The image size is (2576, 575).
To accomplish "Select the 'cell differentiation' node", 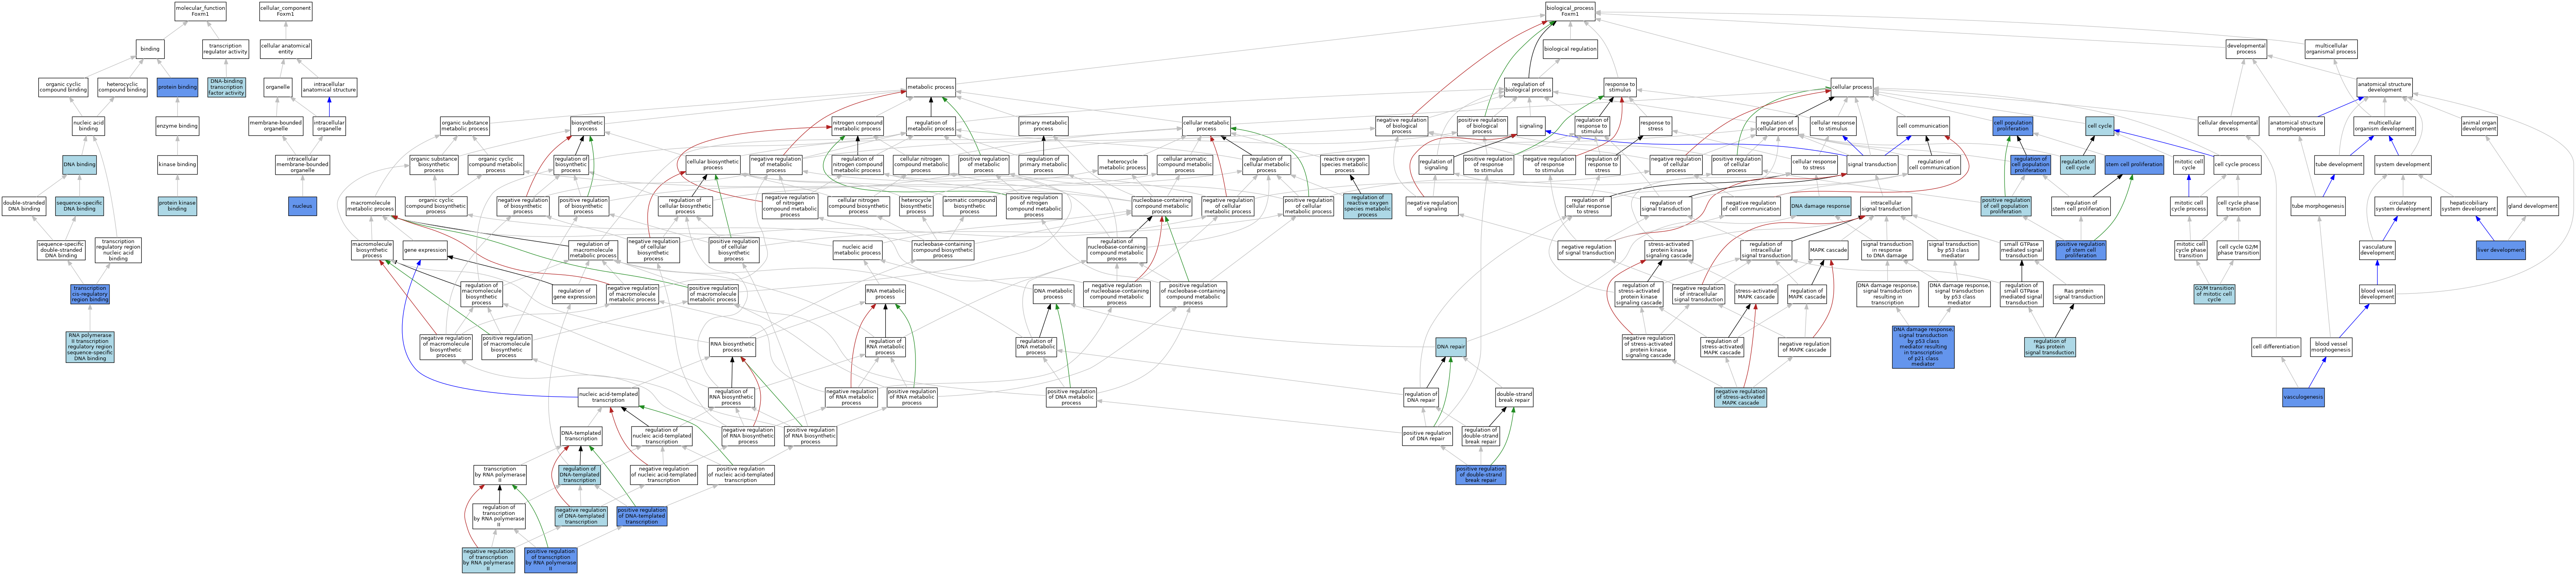I will [2276, 347].
